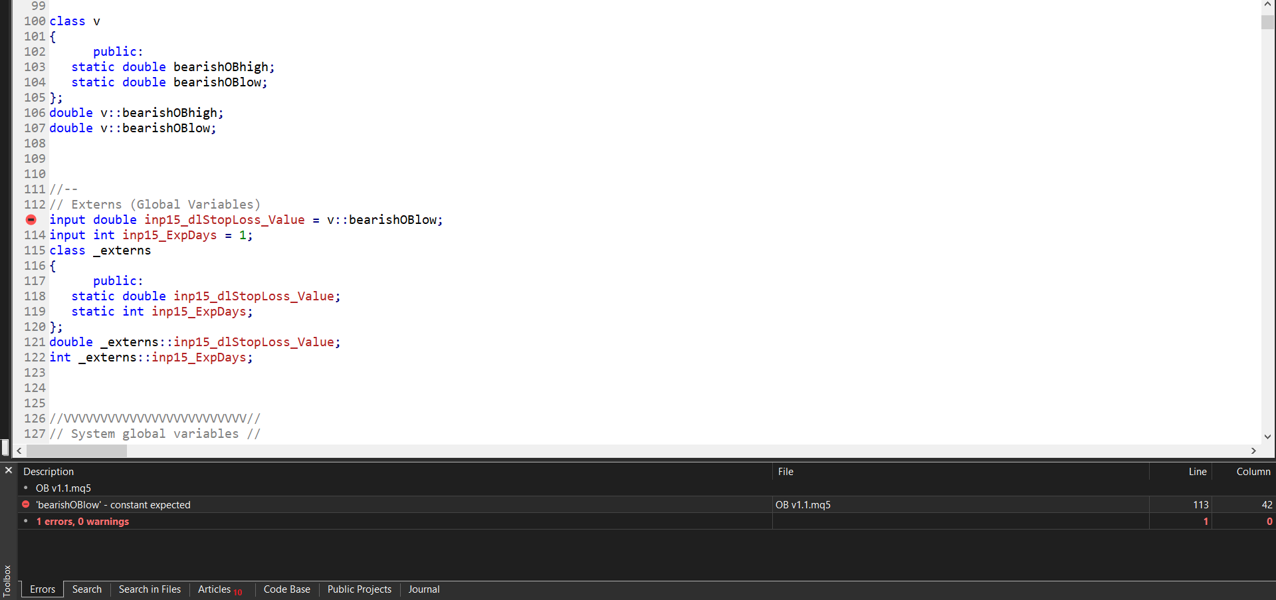The image size is (1276, 600).
Task: Click the editor's vertical scroll up arrow
Action: [1267, 5]
